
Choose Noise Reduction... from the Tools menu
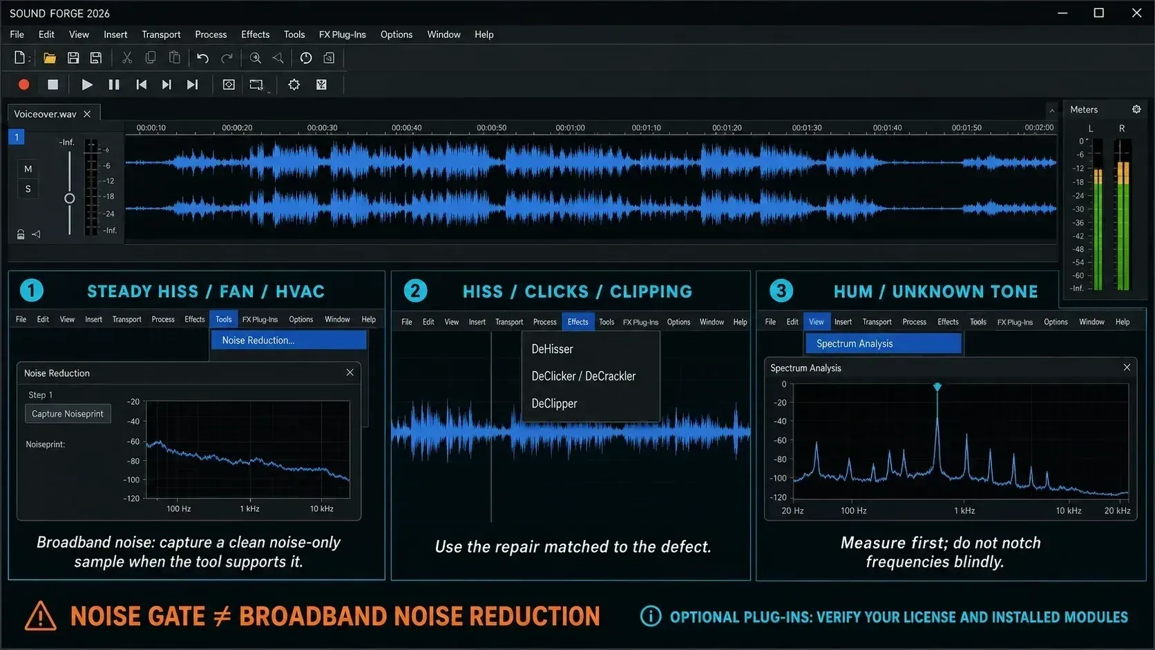click(x=289, y=340)
